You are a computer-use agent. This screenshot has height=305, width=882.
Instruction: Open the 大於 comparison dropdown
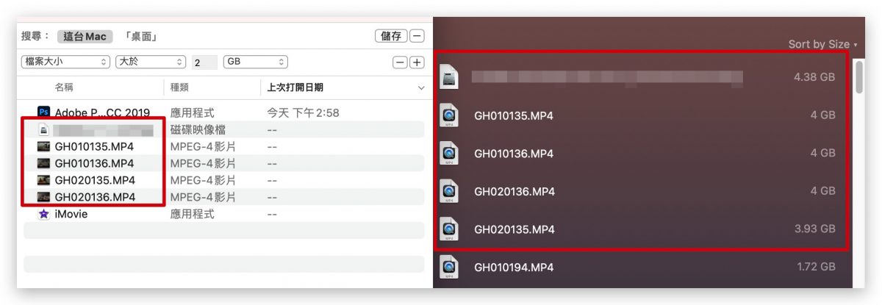click(x=151, y=62)
